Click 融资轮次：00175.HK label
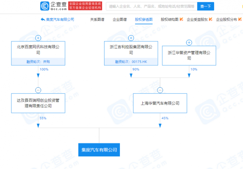243x169 pixels. pyautogui.click(x=131, y=61)
